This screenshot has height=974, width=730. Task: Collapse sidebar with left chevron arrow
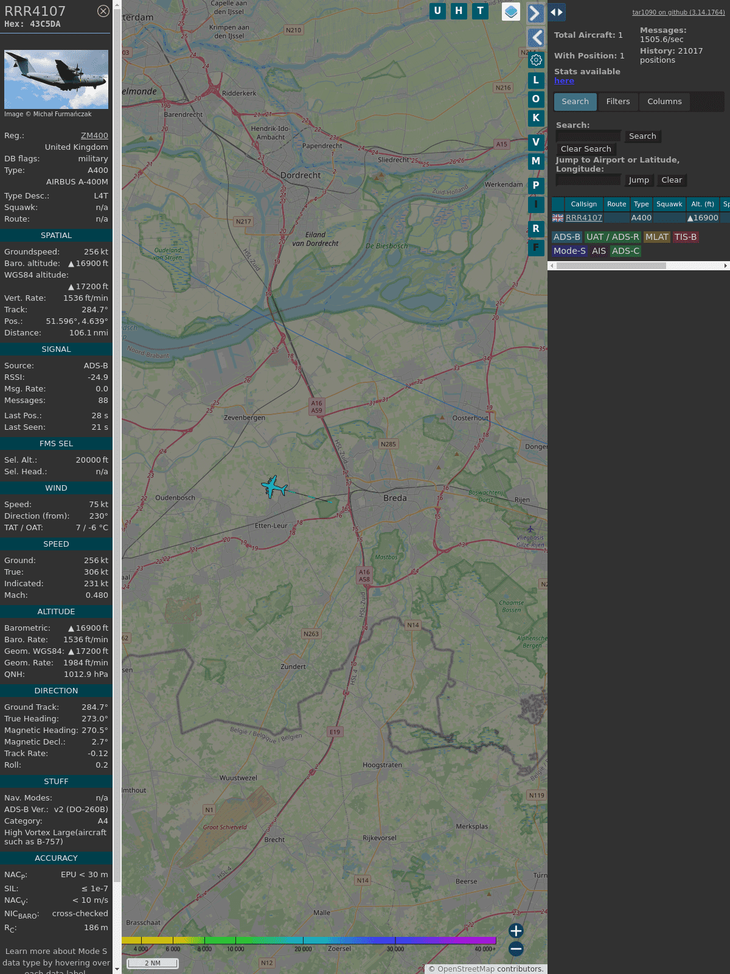[535, 38]
